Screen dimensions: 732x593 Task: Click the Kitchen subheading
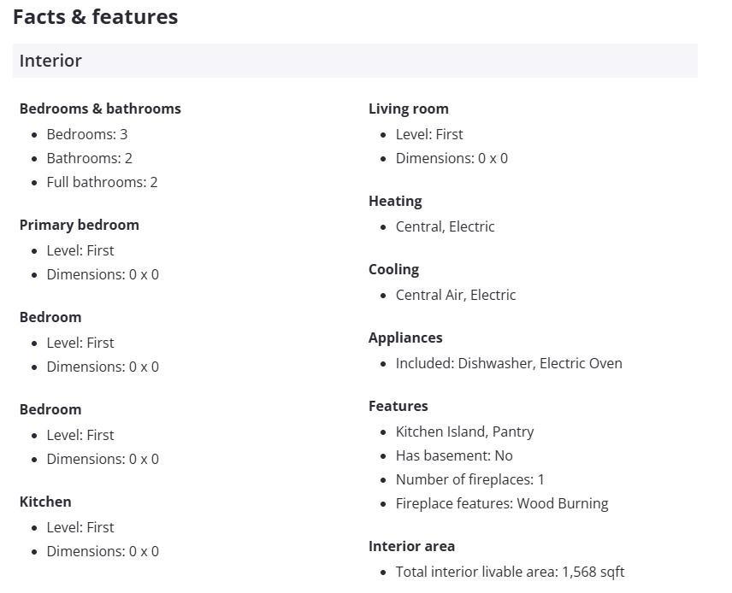tap(45, 502)
